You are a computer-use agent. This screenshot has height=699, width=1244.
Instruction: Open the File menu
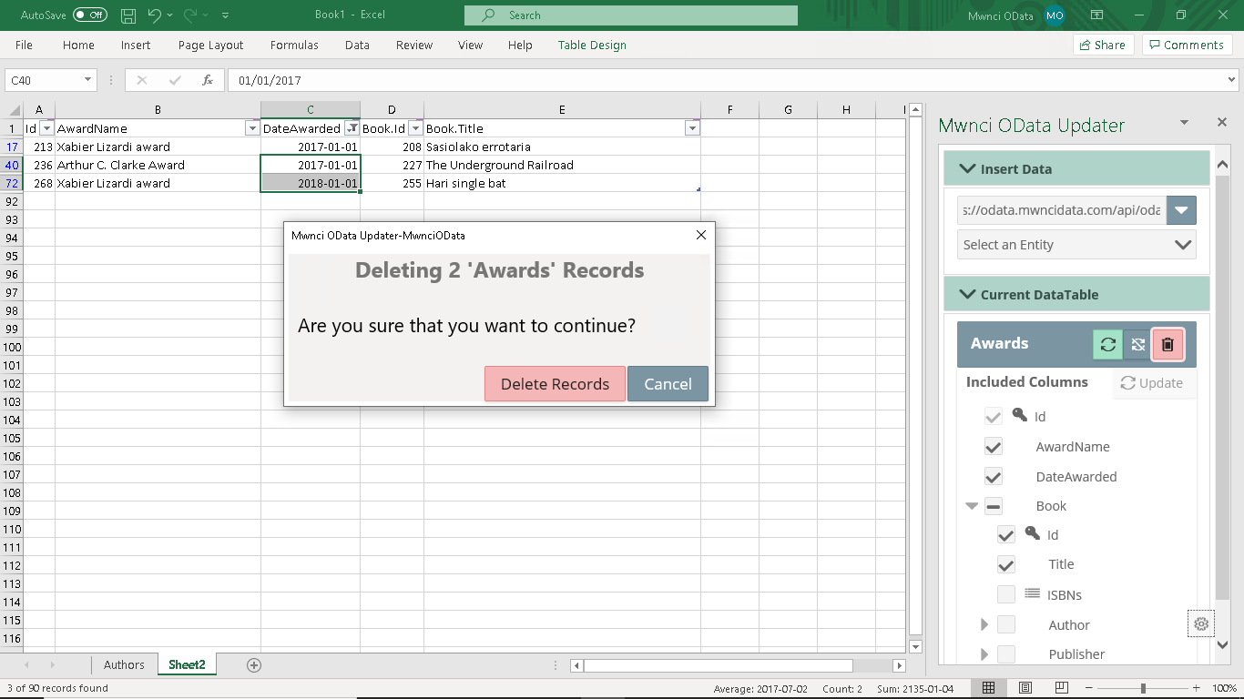(x=24, y=45)
